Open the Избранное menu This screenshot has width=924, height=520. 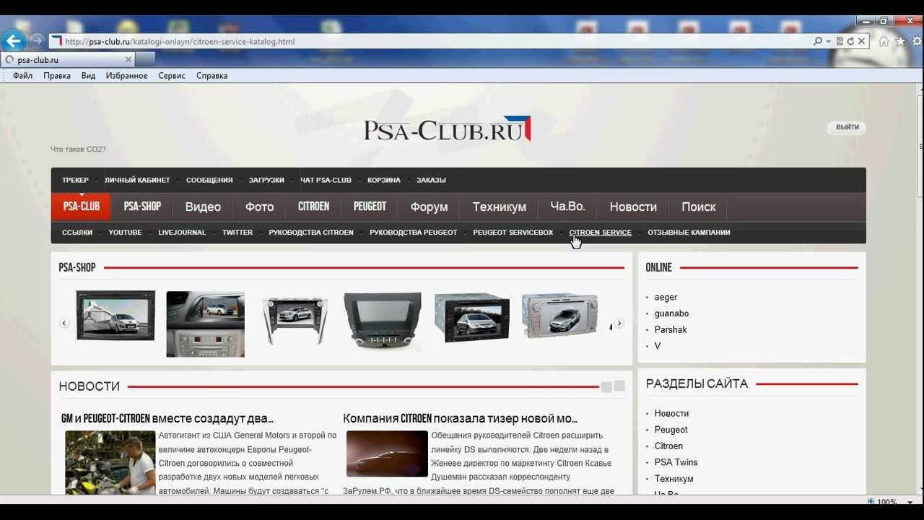coord(126,75)
